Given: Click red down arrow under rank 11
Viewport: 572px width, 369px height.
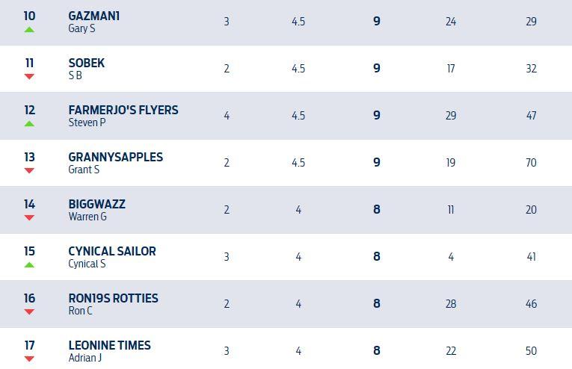Looking at the screenshot, I should click(29, 76).
